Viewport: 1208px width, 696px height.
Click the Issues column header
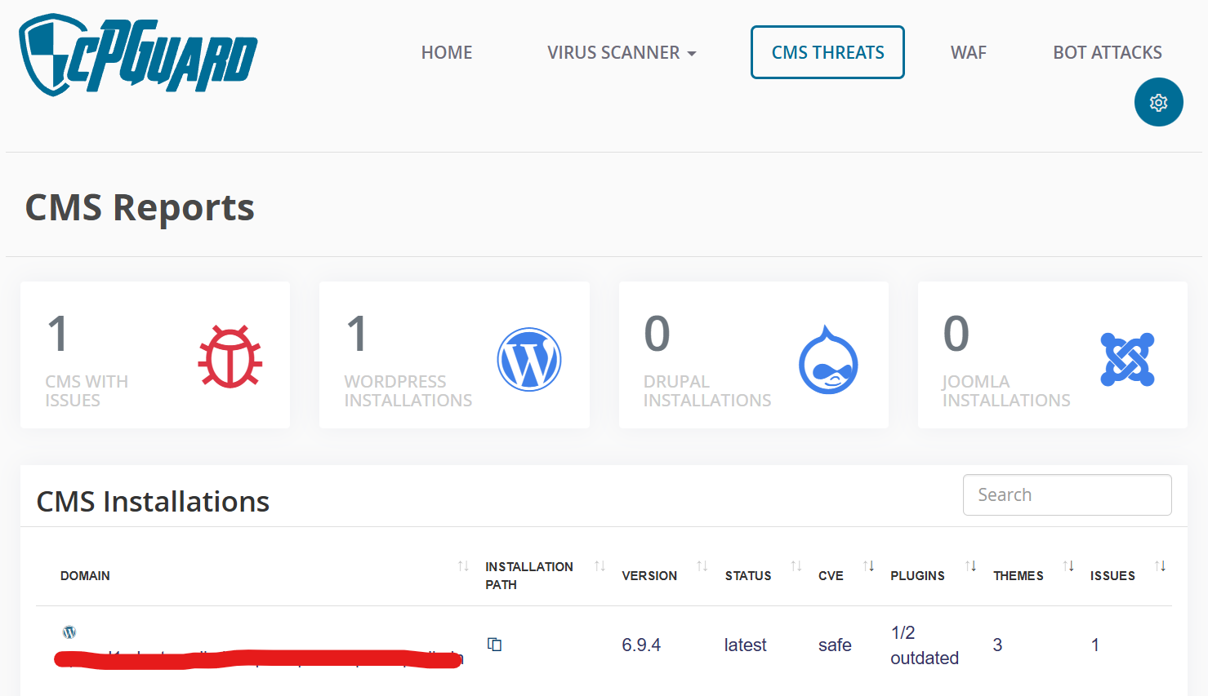1112,576
